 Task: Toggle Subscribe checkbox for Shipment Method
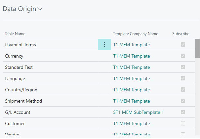[183, 101]
